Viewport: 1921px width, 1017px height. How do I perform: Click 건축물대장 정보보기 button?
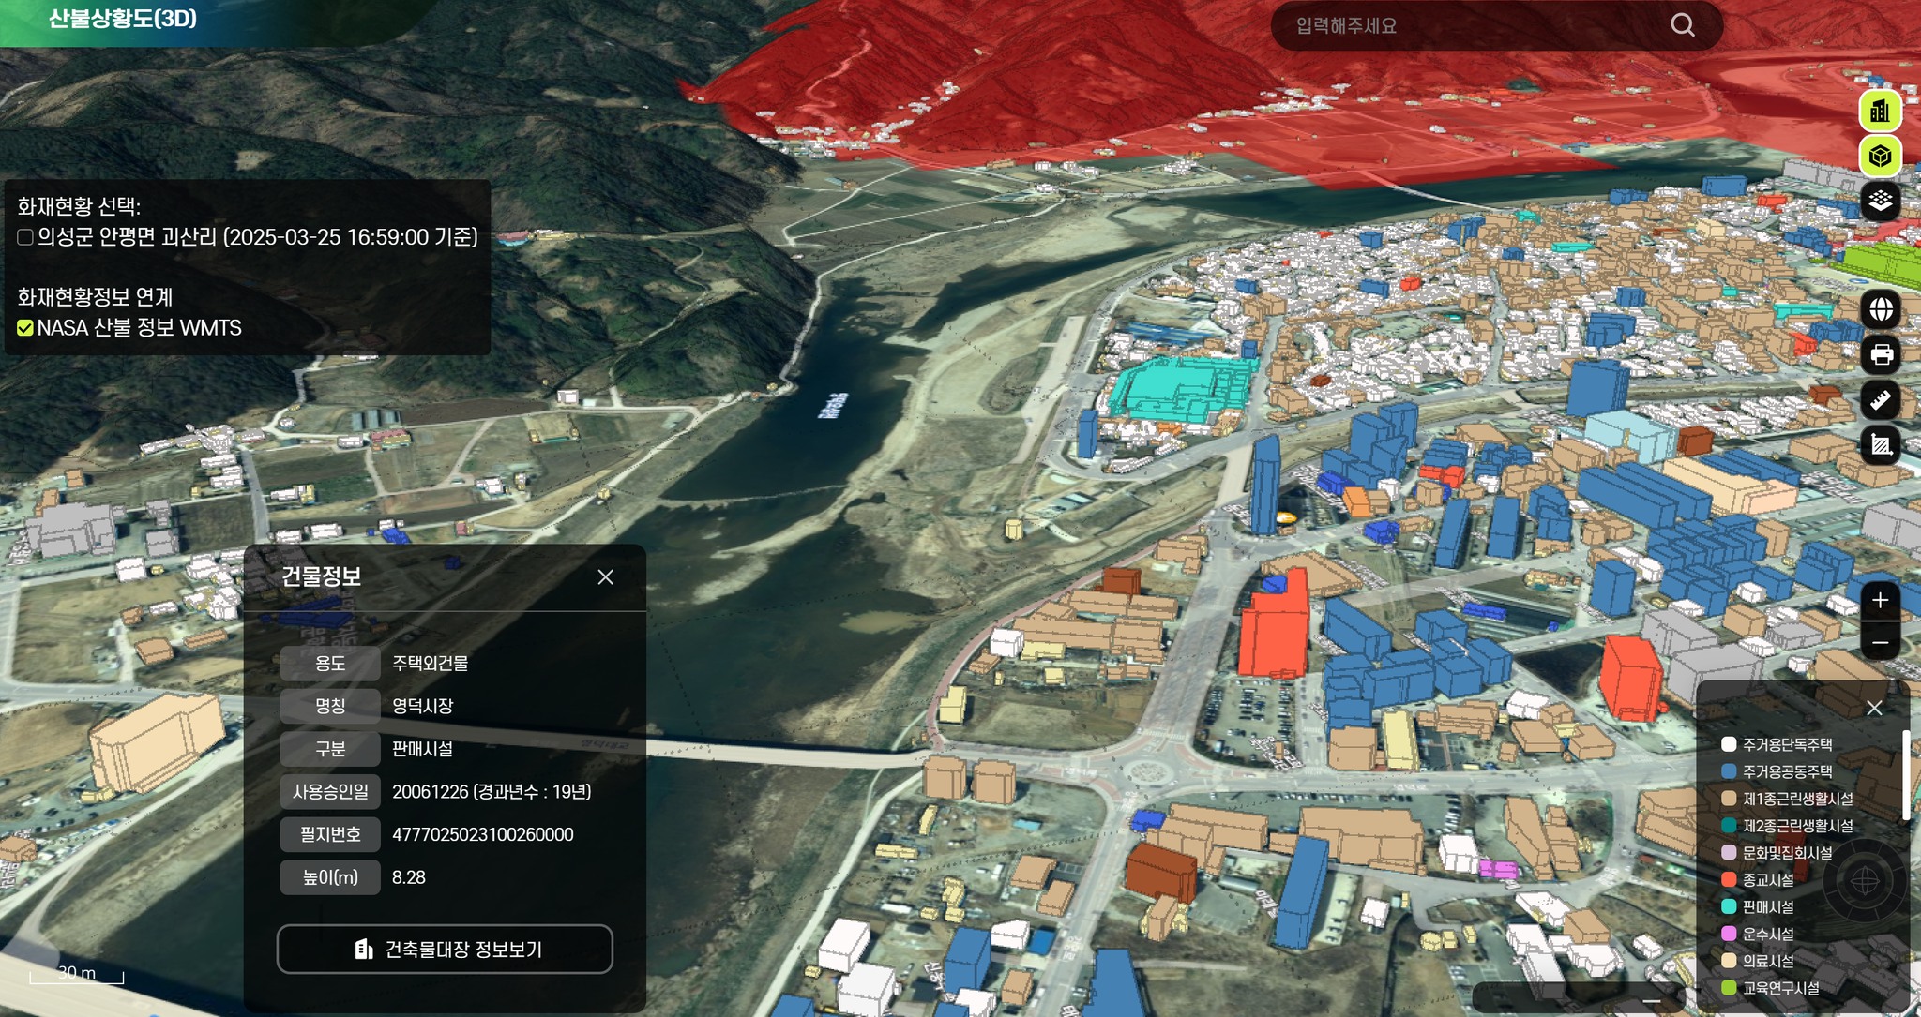[x=445, y=950]
